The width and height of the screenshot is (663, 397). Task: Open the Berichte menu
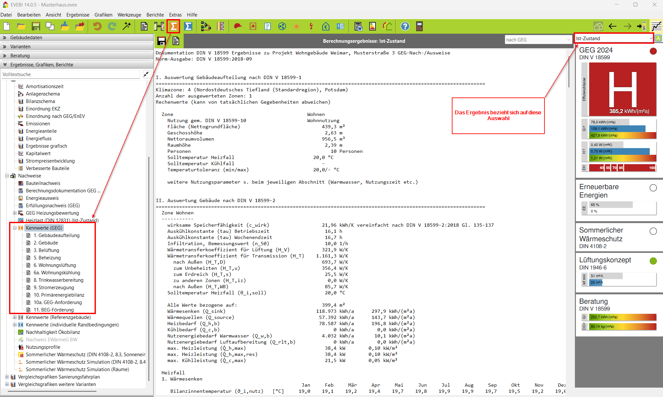pyautogui.click(x=155, y=15)
